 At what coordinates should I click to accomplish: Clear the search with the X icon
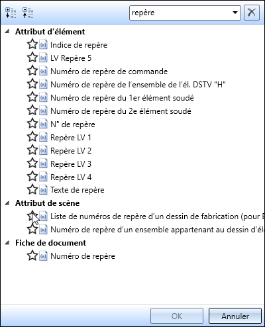tap(252, 13)
